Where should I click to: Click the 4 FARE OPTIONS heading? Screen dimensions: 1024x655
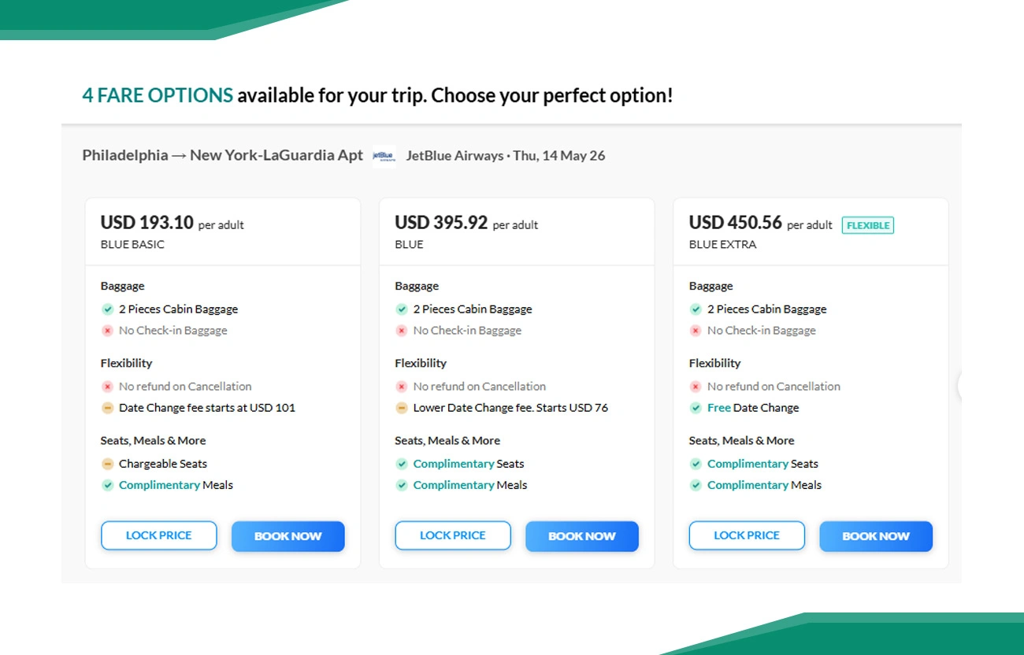(157, 94)
